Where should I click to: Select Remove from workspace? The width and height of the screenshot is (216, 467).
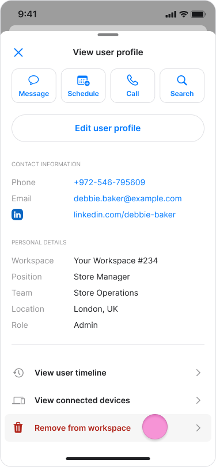tap(108, 428)
